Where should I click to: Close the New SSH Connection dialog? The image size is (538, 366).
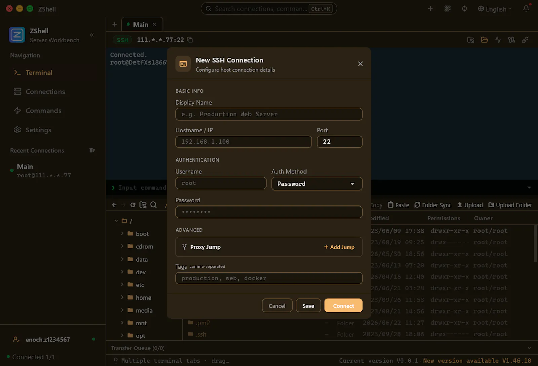(x=360, y=64)
